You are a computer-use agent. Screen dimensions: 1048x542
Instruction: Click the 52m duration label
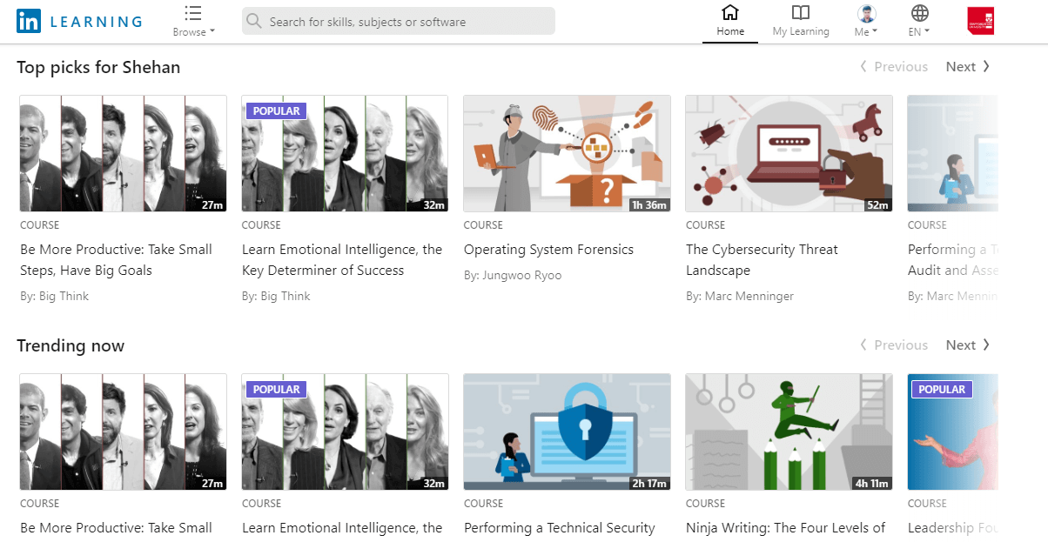(877, 205)
